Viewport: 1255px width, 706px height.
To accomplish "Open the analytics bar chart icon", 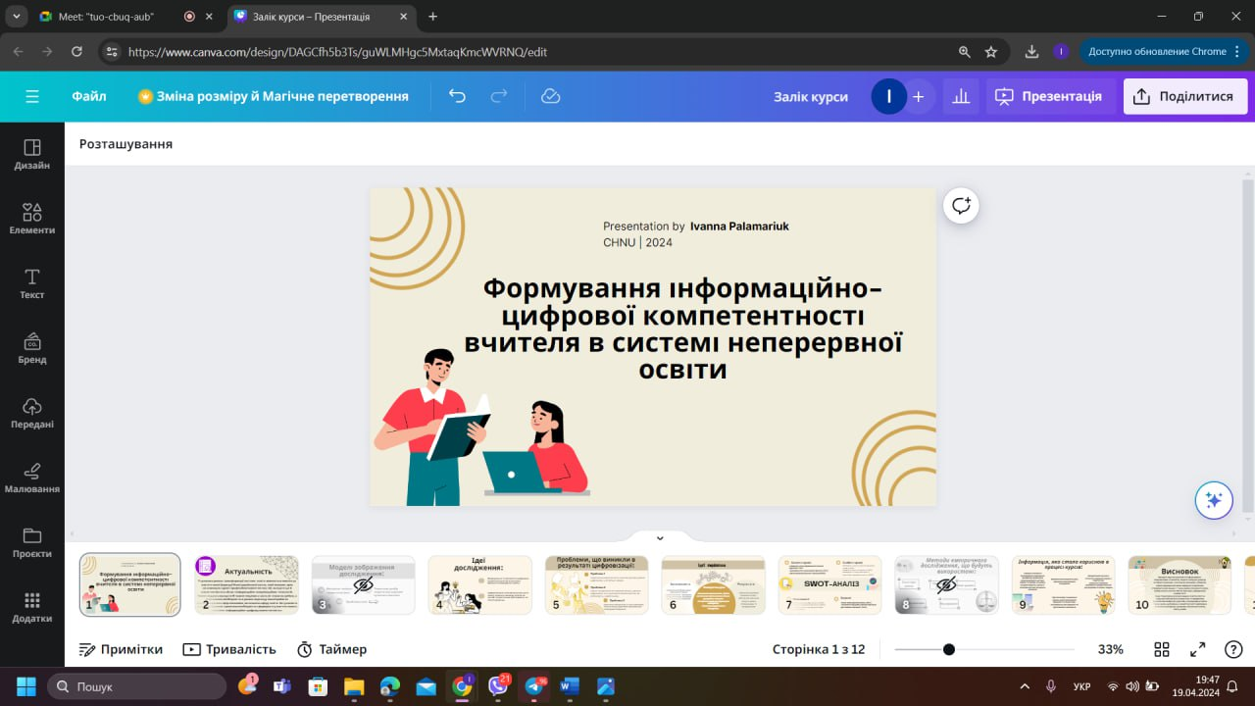I will 961,96.
